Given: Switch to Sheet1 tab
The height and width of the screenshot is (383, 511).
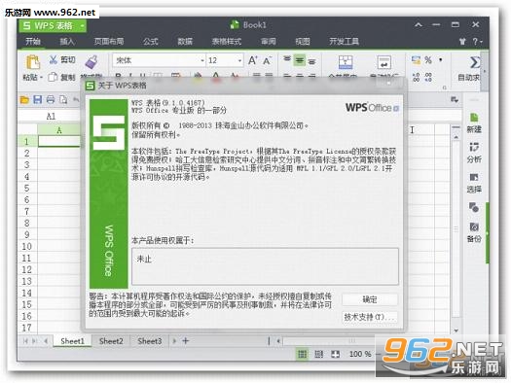Looking at the screenshot, I should [x=72, y=341].
